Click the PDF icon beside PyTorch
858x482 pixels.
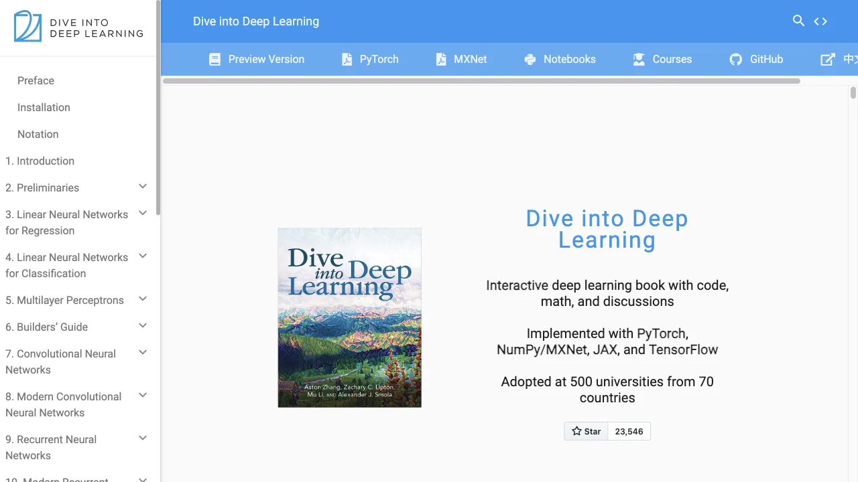347,60
